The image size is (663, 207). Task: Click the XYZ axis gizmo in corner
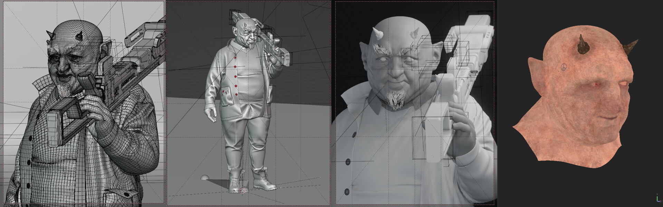pos(657,198)
